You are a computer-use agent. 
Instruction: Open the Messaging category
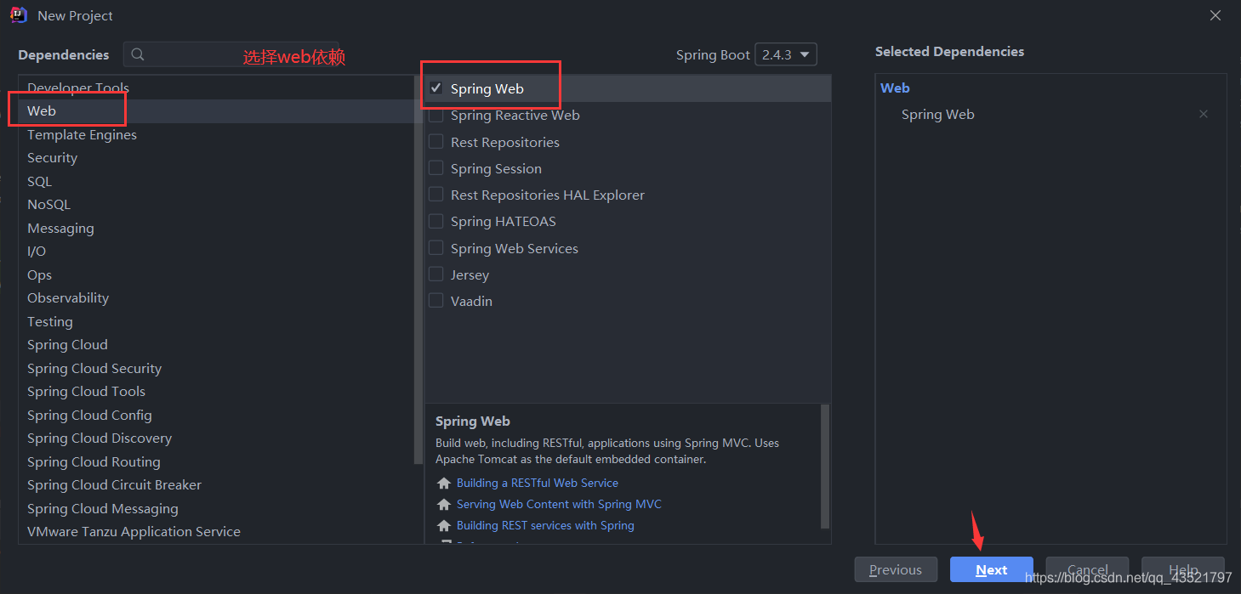pyautogui.click(x=216, y=228)
